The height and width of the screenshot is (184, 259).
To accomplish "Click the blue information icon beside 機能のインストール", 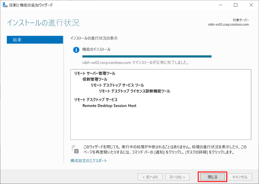I will point(76,50).
